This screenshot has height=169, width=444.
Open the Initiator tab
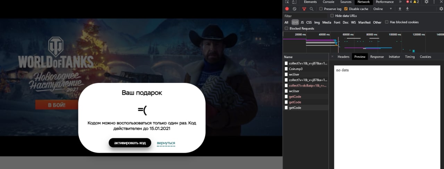(x=394, y=57)
